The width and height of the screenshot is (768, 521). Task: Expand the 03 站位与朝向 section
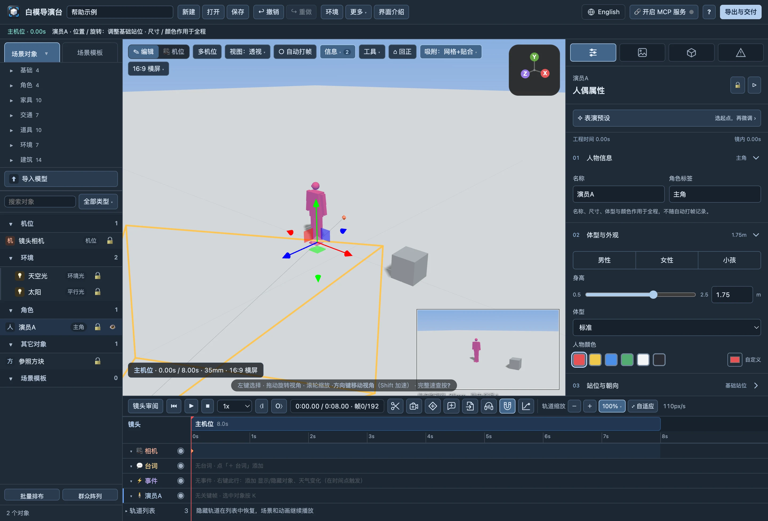tap(667, 386)
